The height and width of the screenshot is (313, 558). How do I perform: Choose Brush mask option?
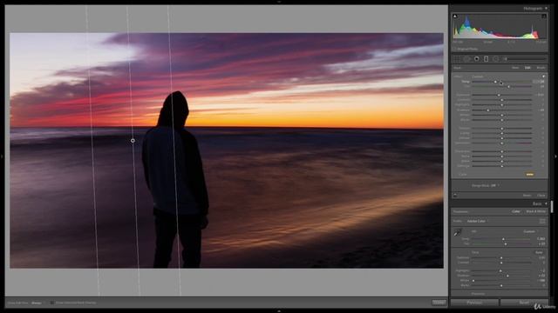tap(541, 68)
